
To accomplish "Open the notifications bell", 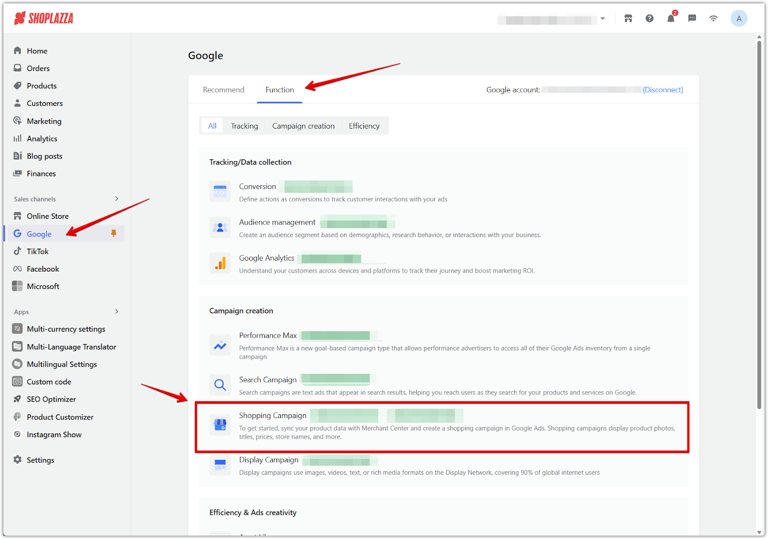I will [x=671, y=18].
